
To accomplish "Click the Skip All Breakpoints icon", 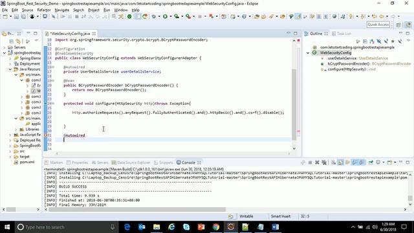I will pos(53,16).
